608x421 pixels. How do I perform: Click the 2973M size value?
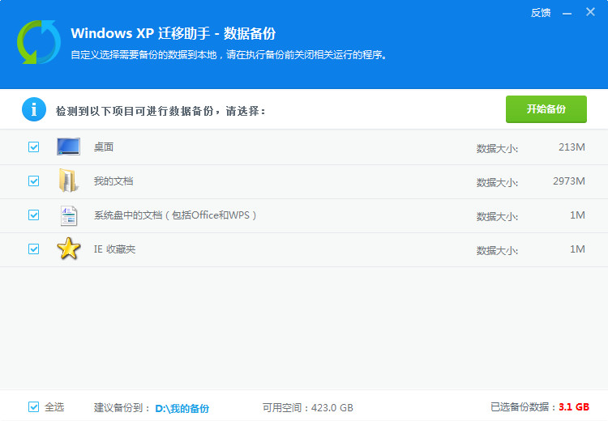(x=569, y=181)
